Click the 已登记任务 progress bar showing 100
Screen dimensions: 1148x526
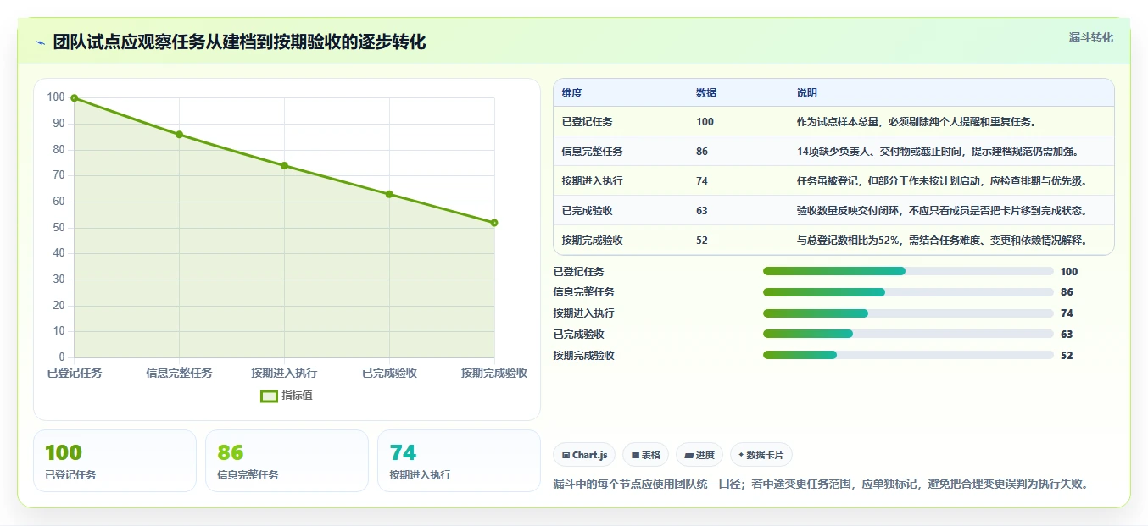coord(908,271)
